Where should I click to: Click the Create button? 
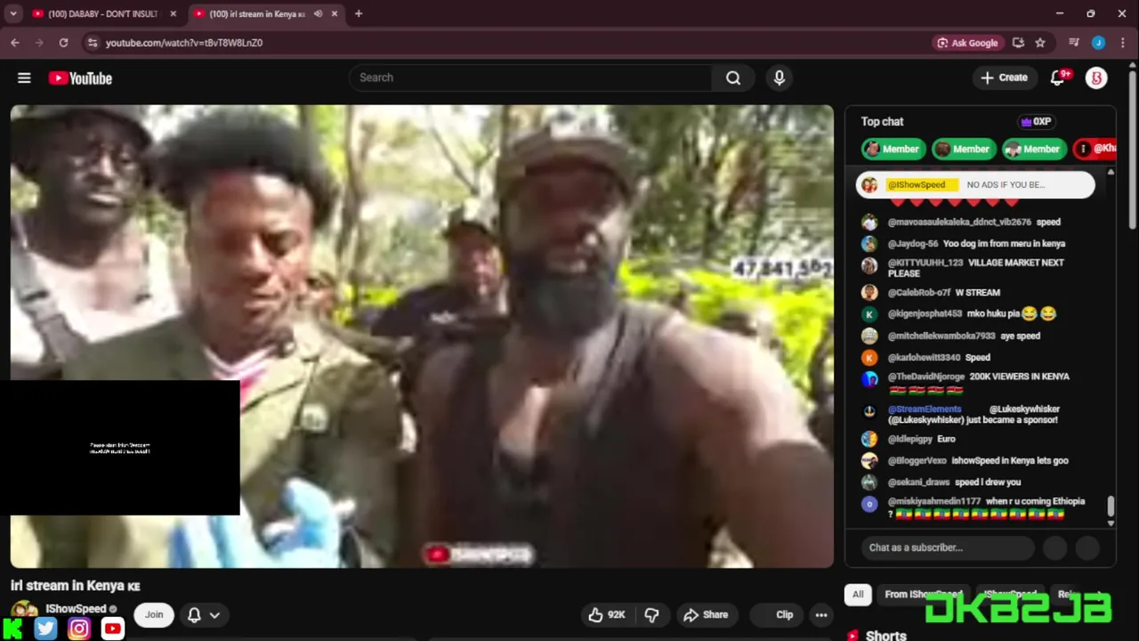(x=1004, y=77)
